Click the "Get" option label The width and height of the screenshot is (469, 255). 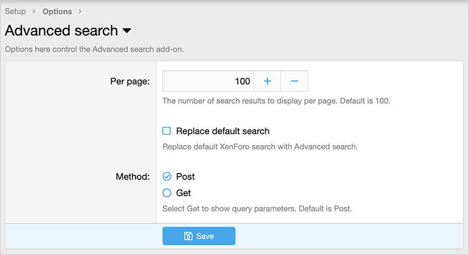pos(184,193)
